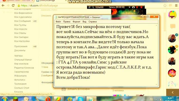The height and width of the screenshot is (101, 179).
Task: Click the +22 messages counter
Action: click(x=35, y=21)
